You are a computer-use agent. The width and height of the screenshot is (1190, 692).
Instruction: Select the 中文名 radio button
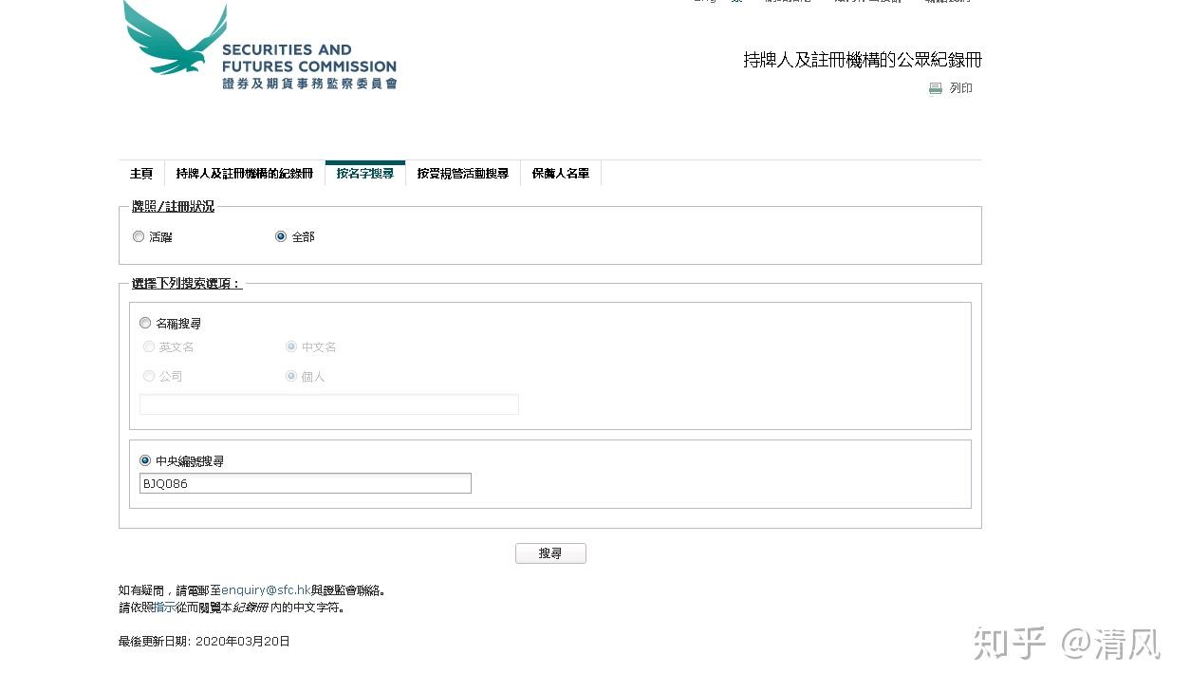coord(291,346)
